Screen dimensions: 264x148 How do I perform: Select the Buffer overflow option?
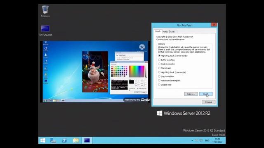166,60
